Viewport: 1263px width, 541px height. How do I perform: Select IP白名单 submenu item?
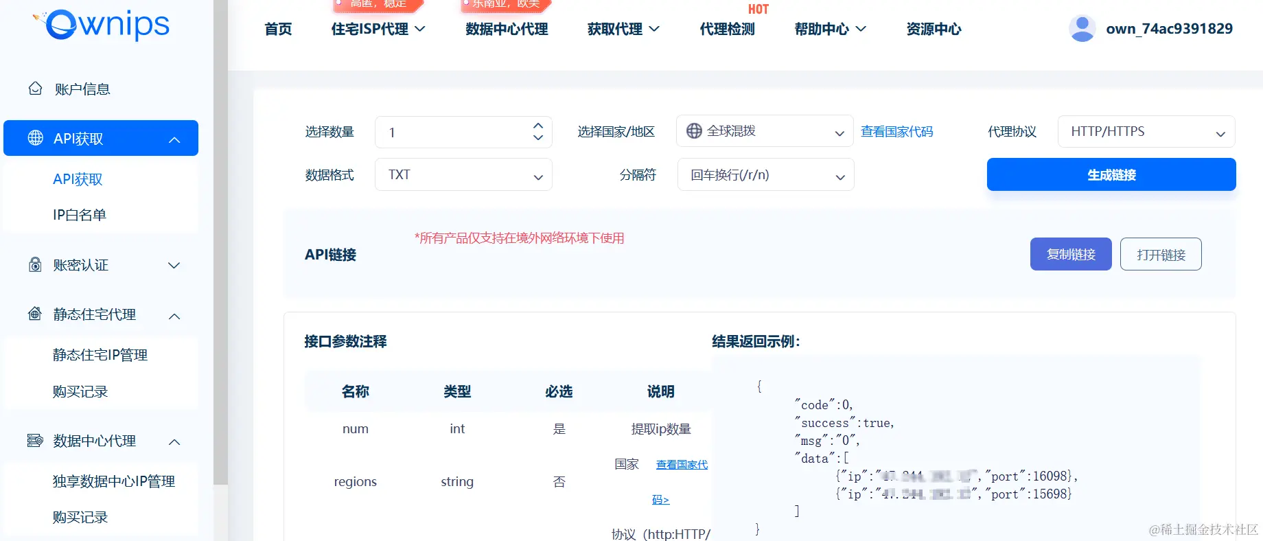pyautogui.click(x=80, y=215)
